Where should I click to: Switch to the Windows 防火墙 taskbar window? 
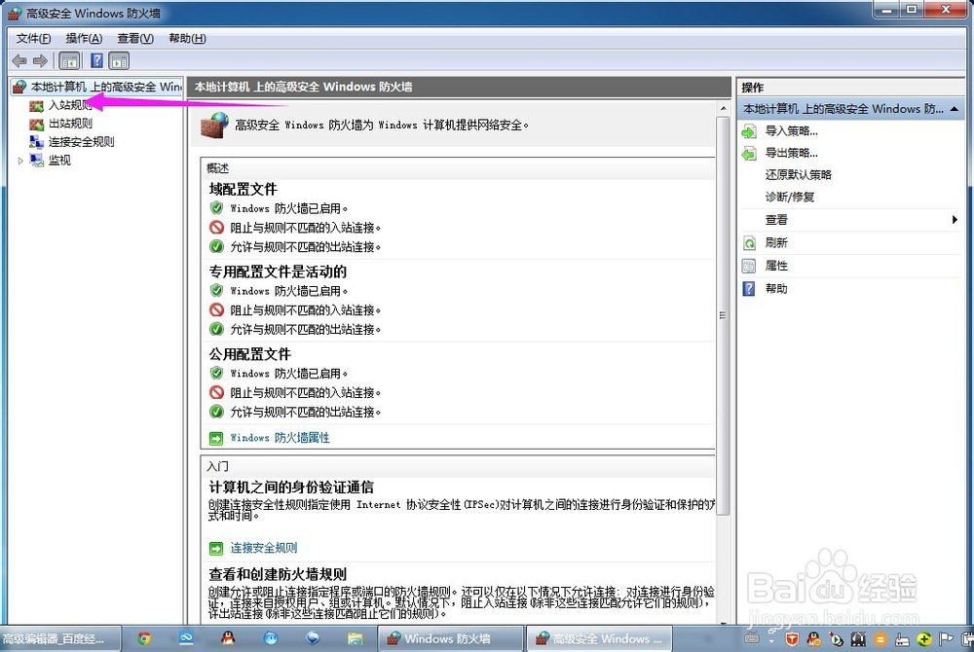coord(450,638)
